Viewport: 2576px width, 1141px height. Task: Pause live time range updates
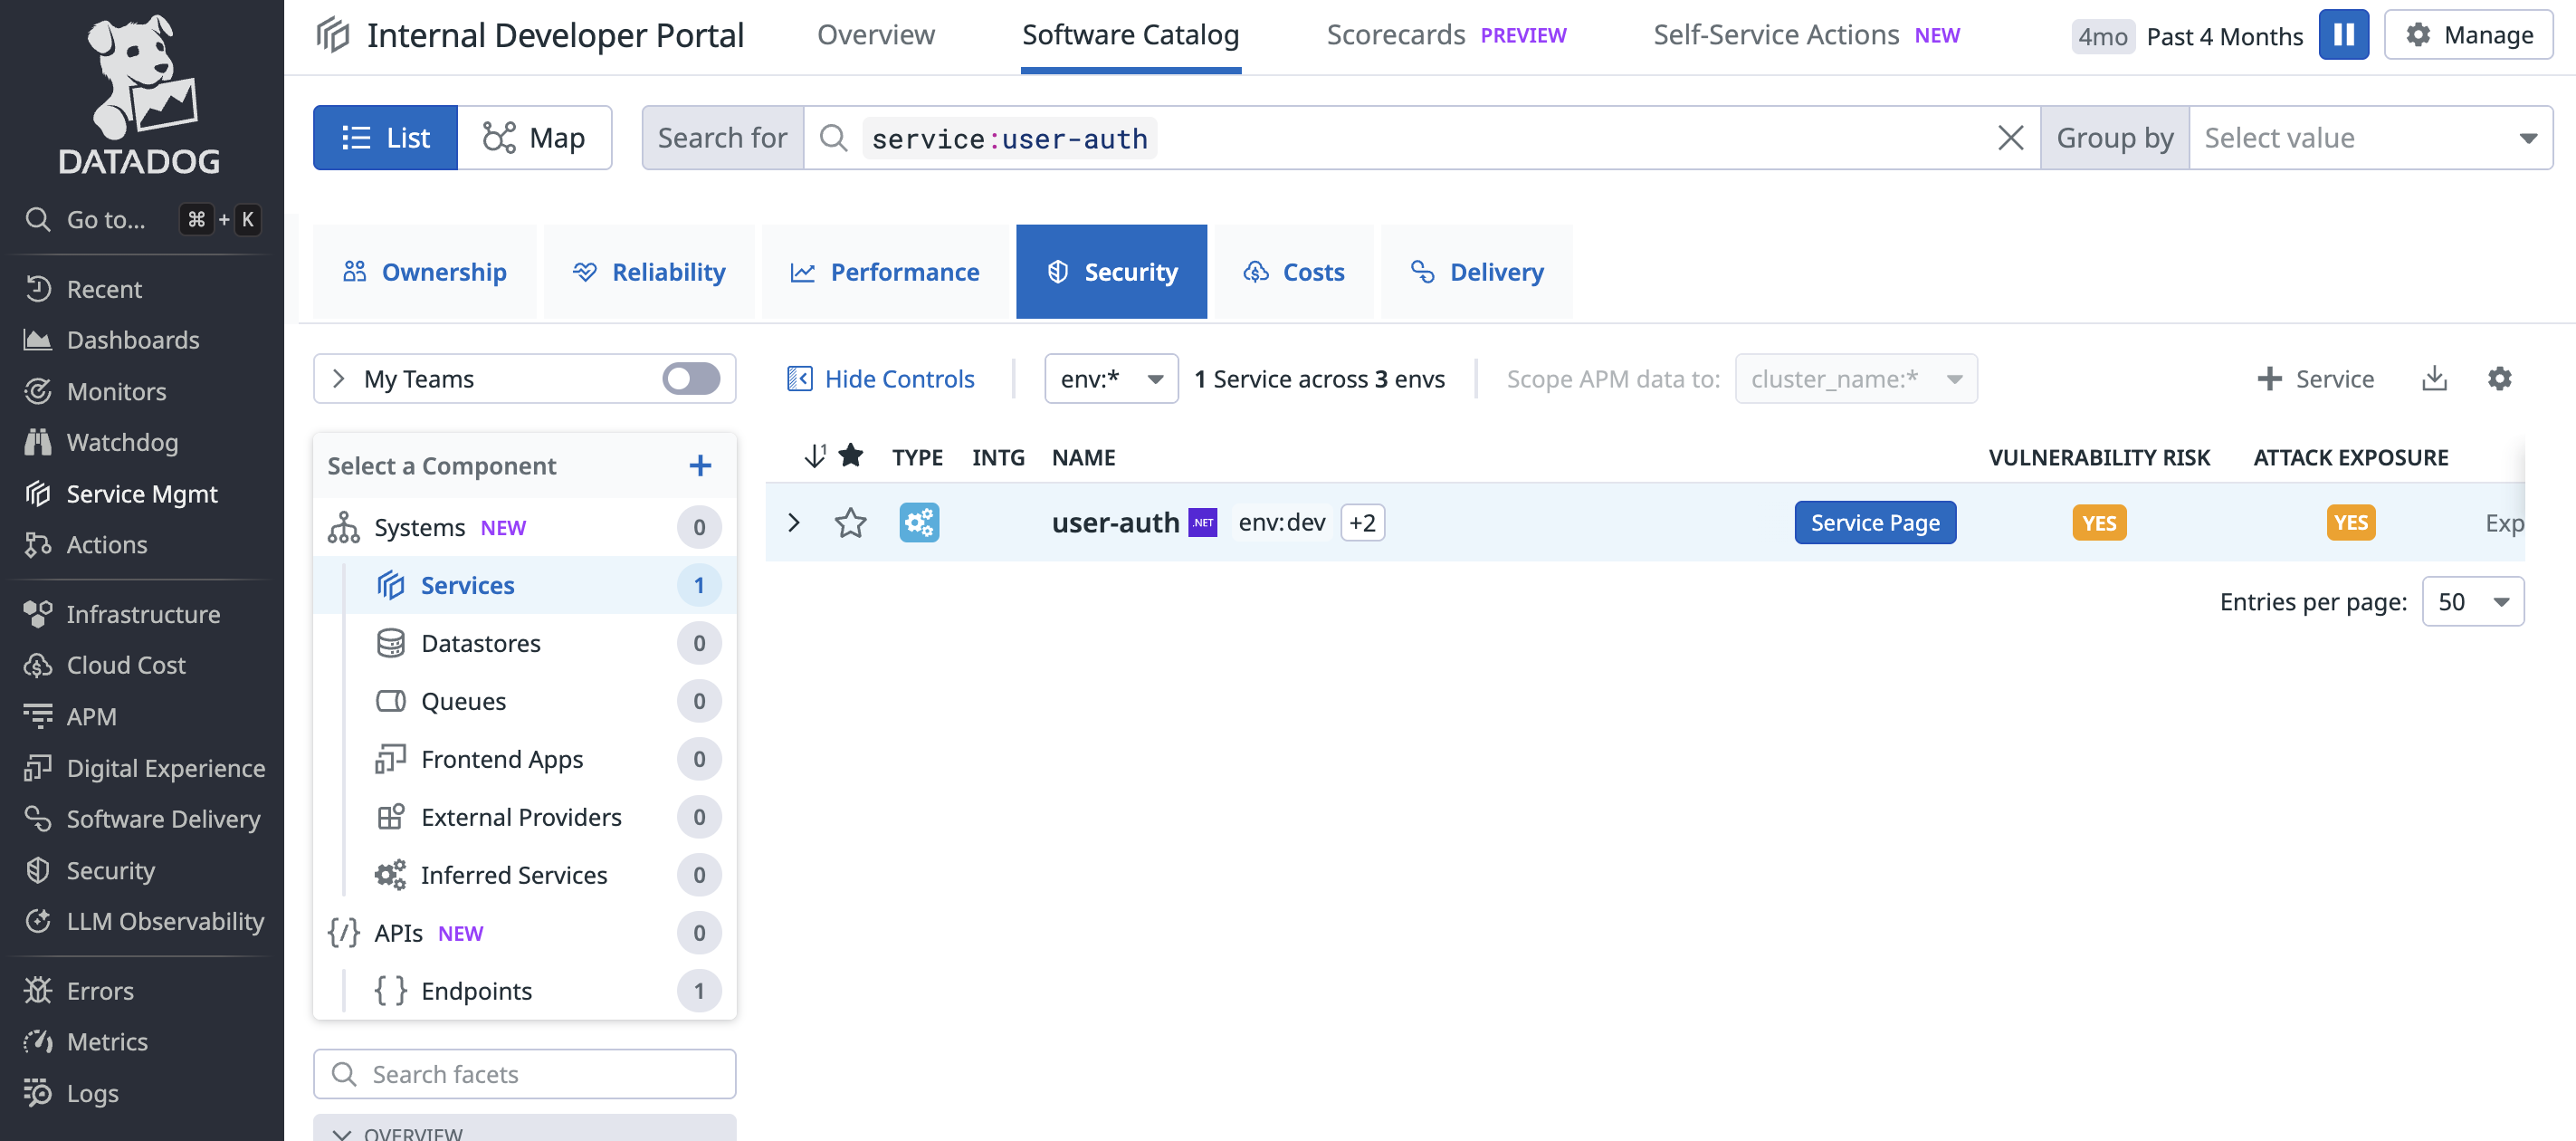tap(2343, 35)
